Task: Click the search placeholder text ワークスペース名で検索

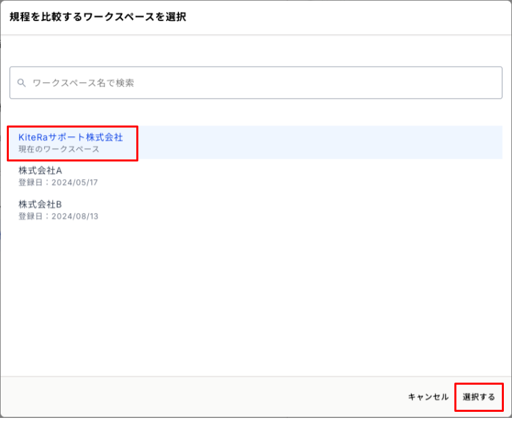Action: [x=83, y=83]
